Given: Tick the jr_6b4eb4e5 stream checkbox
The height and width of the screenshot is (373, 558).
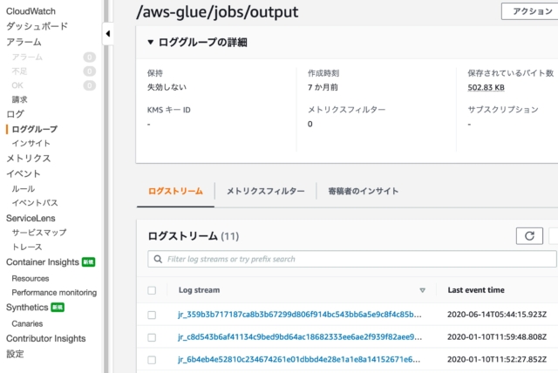Looking at the screenshot, I should click(152, 360).
